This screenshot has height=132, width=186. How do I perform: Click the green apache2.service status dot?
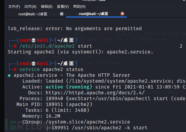coord(9,76)
